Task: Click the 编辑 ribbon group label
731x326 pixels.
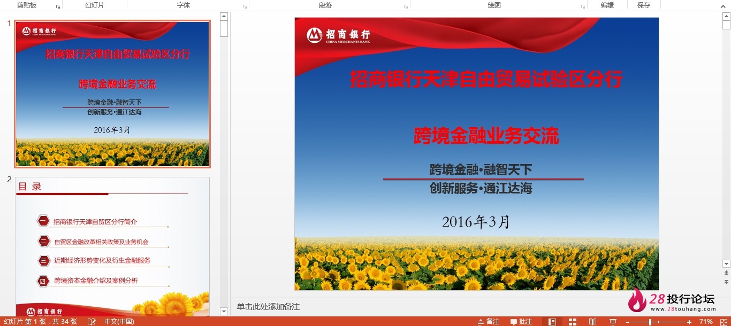Action: [x=607, y=5]
